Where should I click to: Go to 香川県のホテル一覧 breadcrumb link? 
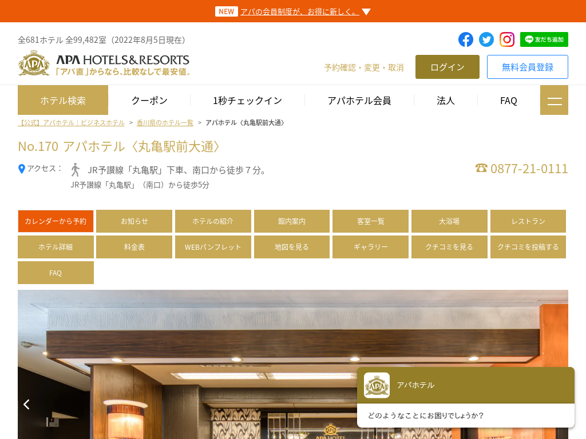(x=165, y=123)
